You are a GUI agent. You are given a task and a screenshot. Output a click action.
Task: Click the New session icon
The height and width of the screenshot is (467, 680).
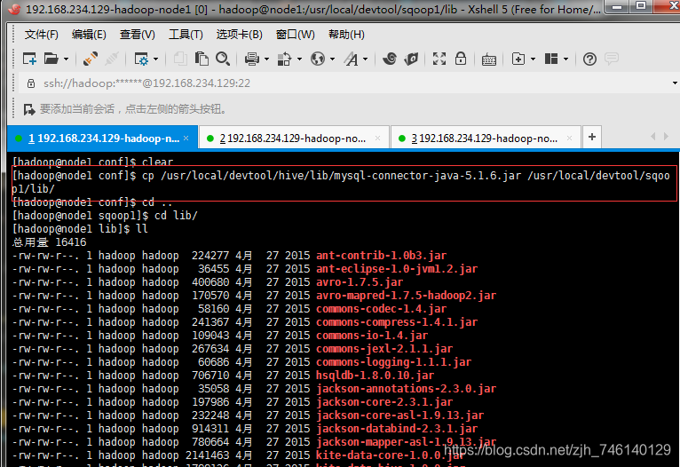coord(29,59)
